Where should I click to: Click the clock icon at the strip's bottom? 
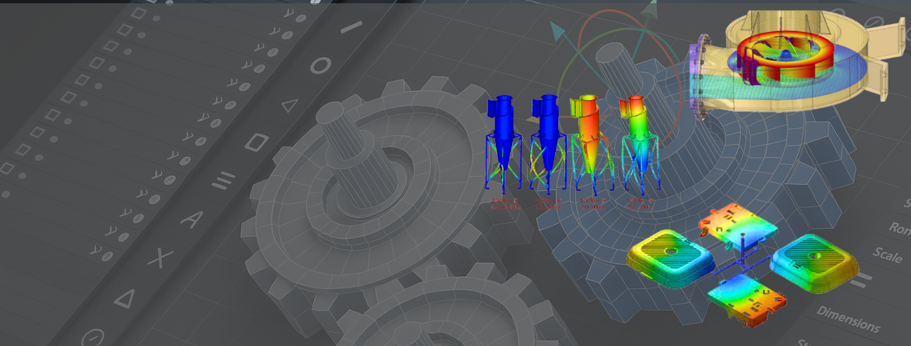(x=93, y=338)
